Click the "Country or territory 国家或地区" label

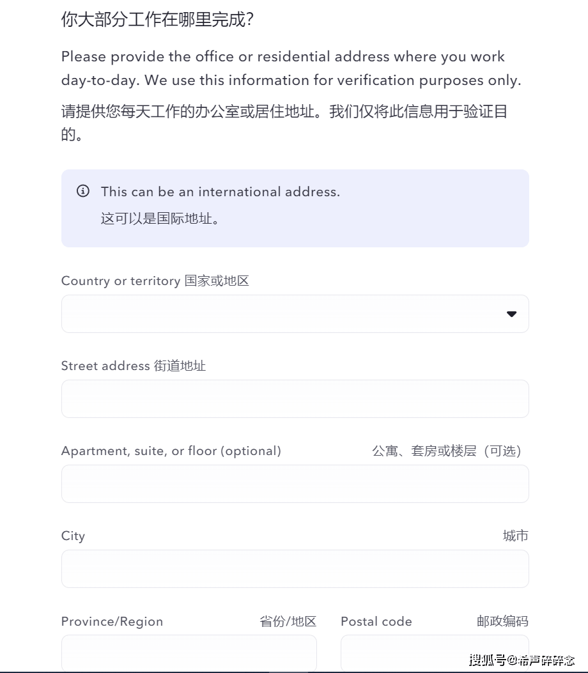(155, 281)
